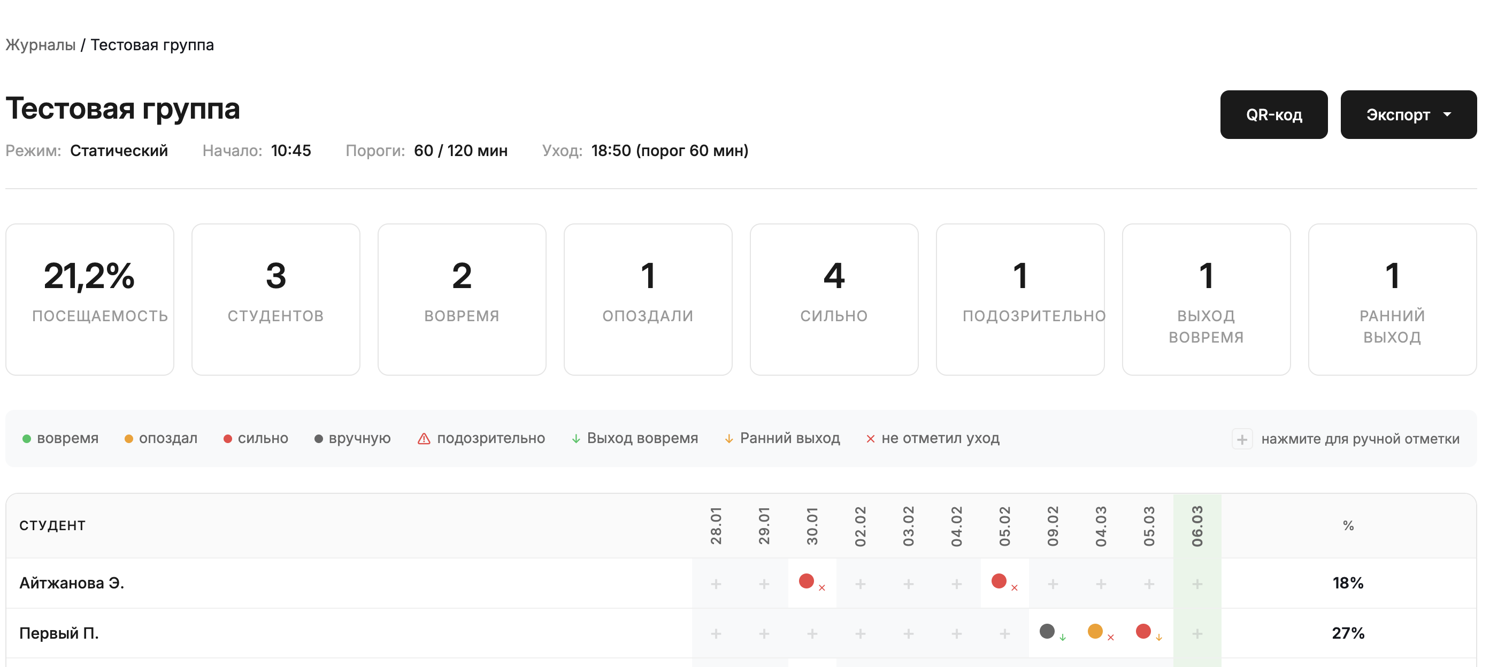The image size is (1505, 667).
Task: Click the Экспорт dropdown arrow
Action: click(x=1447, y=114)
